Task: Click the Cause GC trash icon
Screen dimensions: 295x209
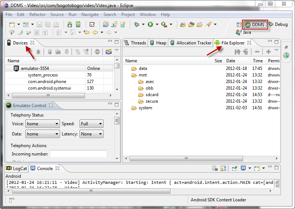Action: click(66, 52)
